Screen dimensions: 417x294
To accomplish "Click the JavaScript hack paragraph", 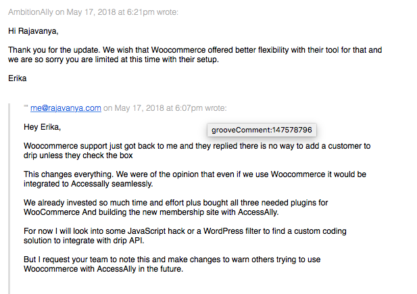I will click(185, 236).
